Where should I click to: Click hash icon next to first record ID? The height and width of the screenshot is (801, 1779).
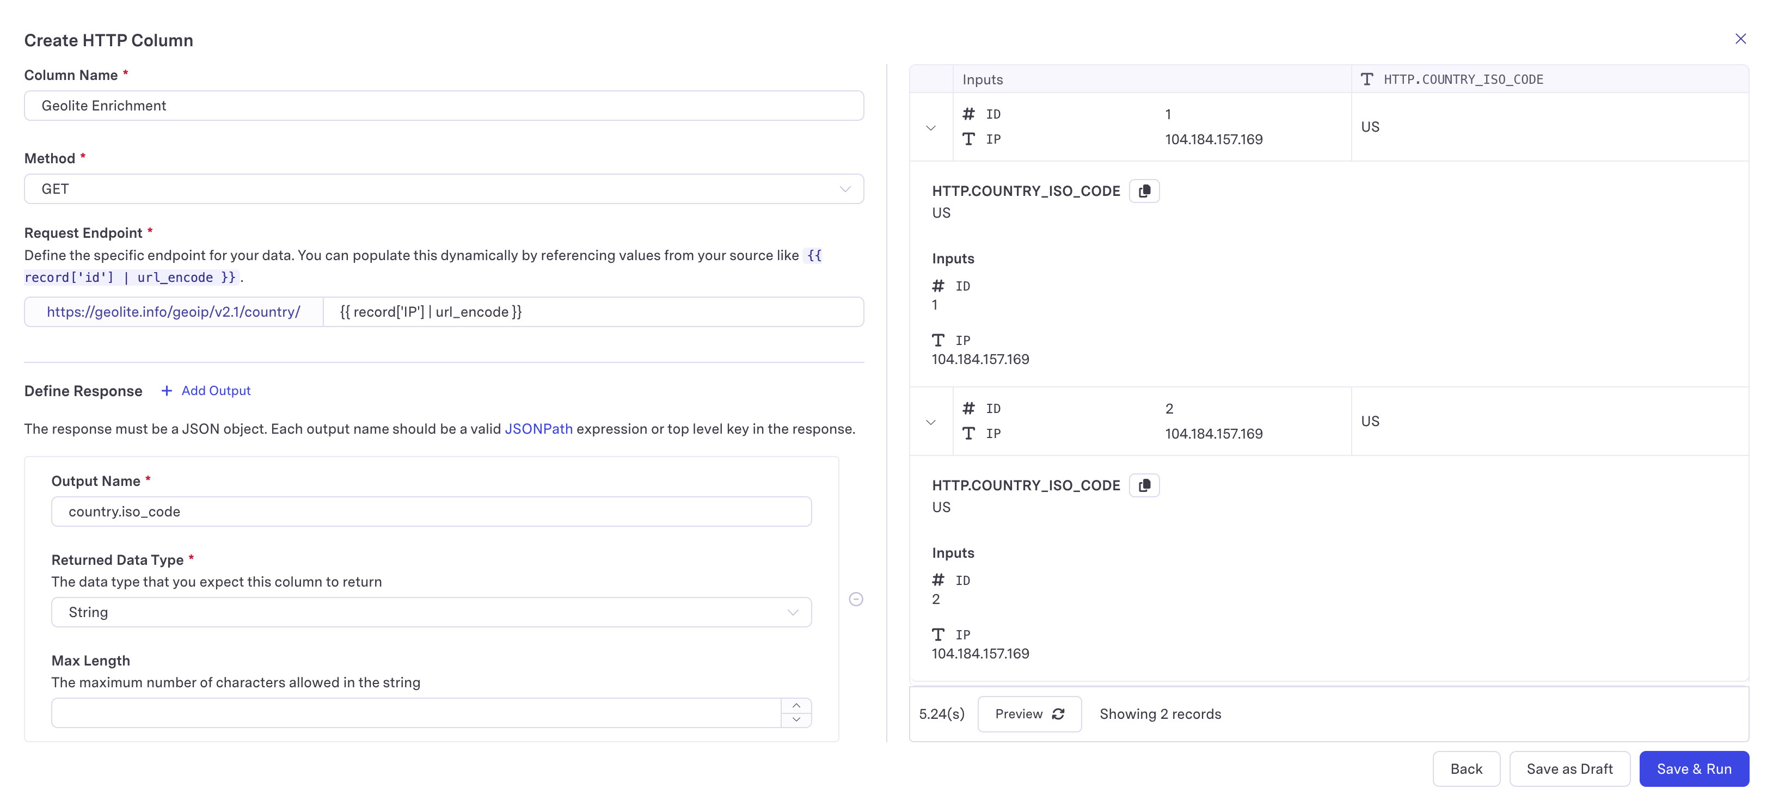(x=968, y=114)
